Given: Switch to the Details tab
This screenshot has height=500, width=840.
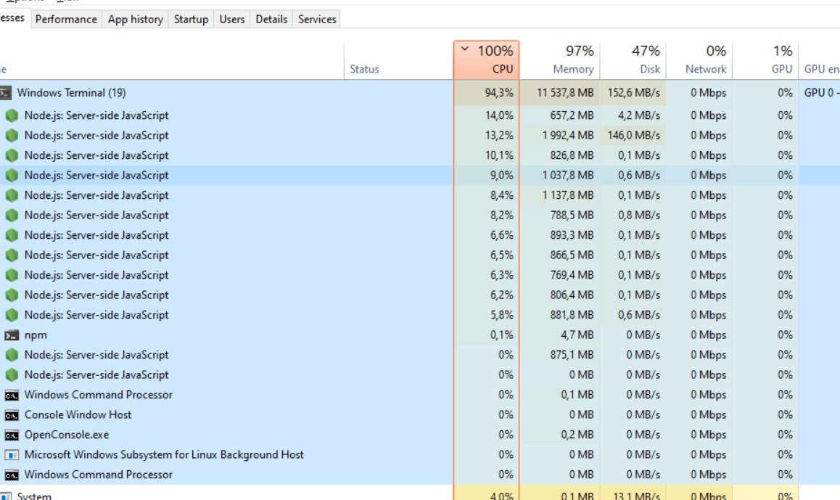Looking at the screenshot, I should tap(271, 20).
